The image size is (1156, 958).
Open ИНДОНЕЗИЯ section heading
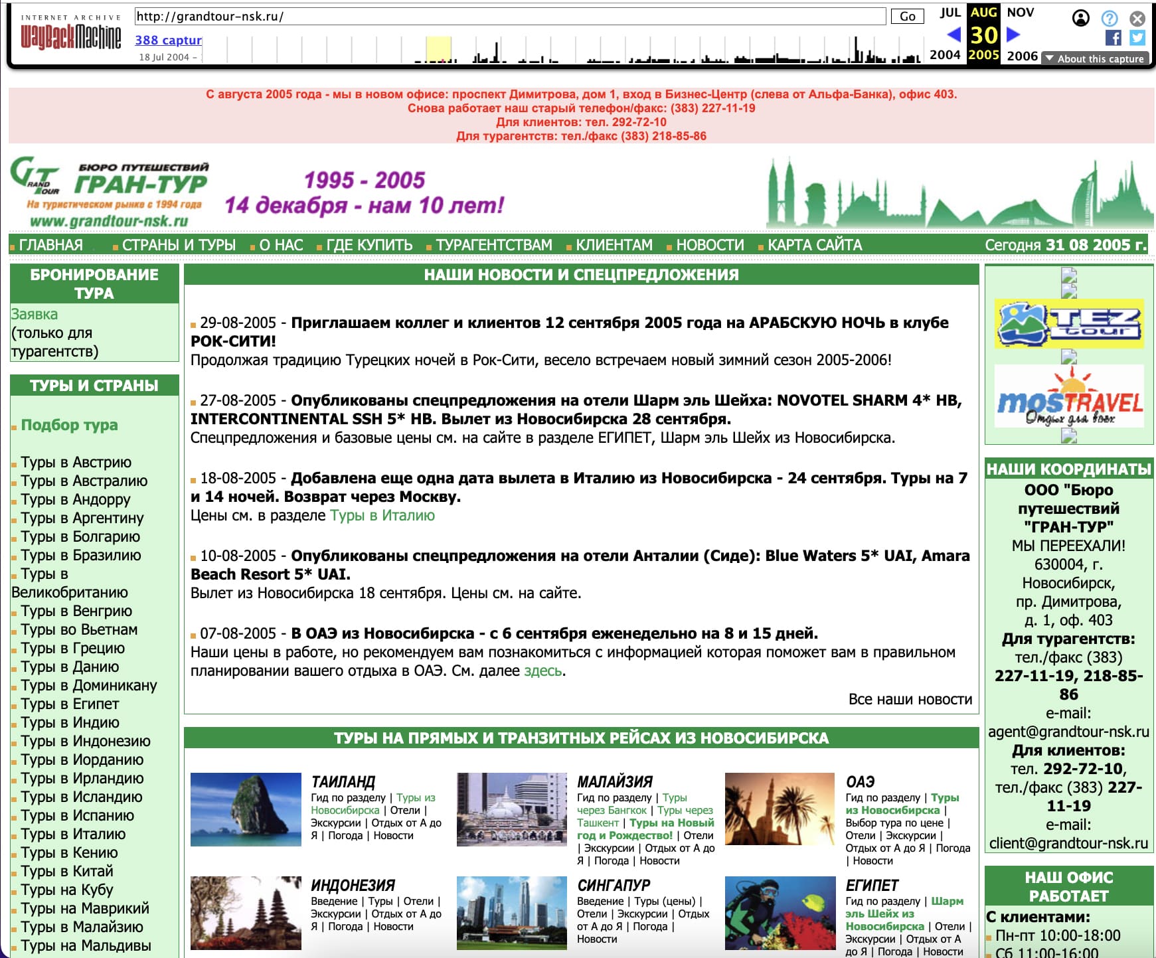pyautogui.click(x=353, y=885)
